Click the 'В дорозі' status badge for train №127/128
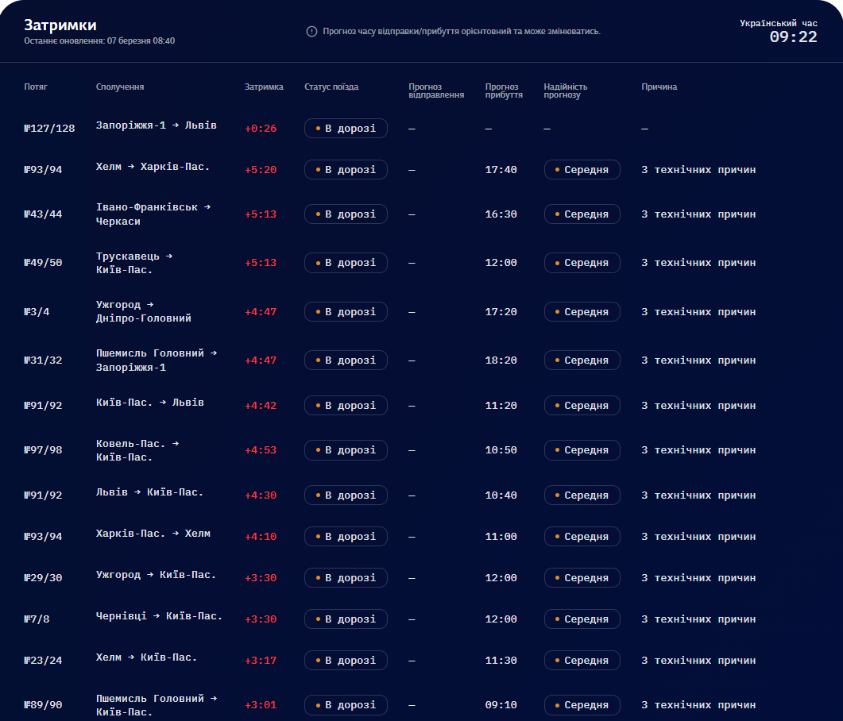This screenshot has width=843, height=721. [x=346, y=129]
